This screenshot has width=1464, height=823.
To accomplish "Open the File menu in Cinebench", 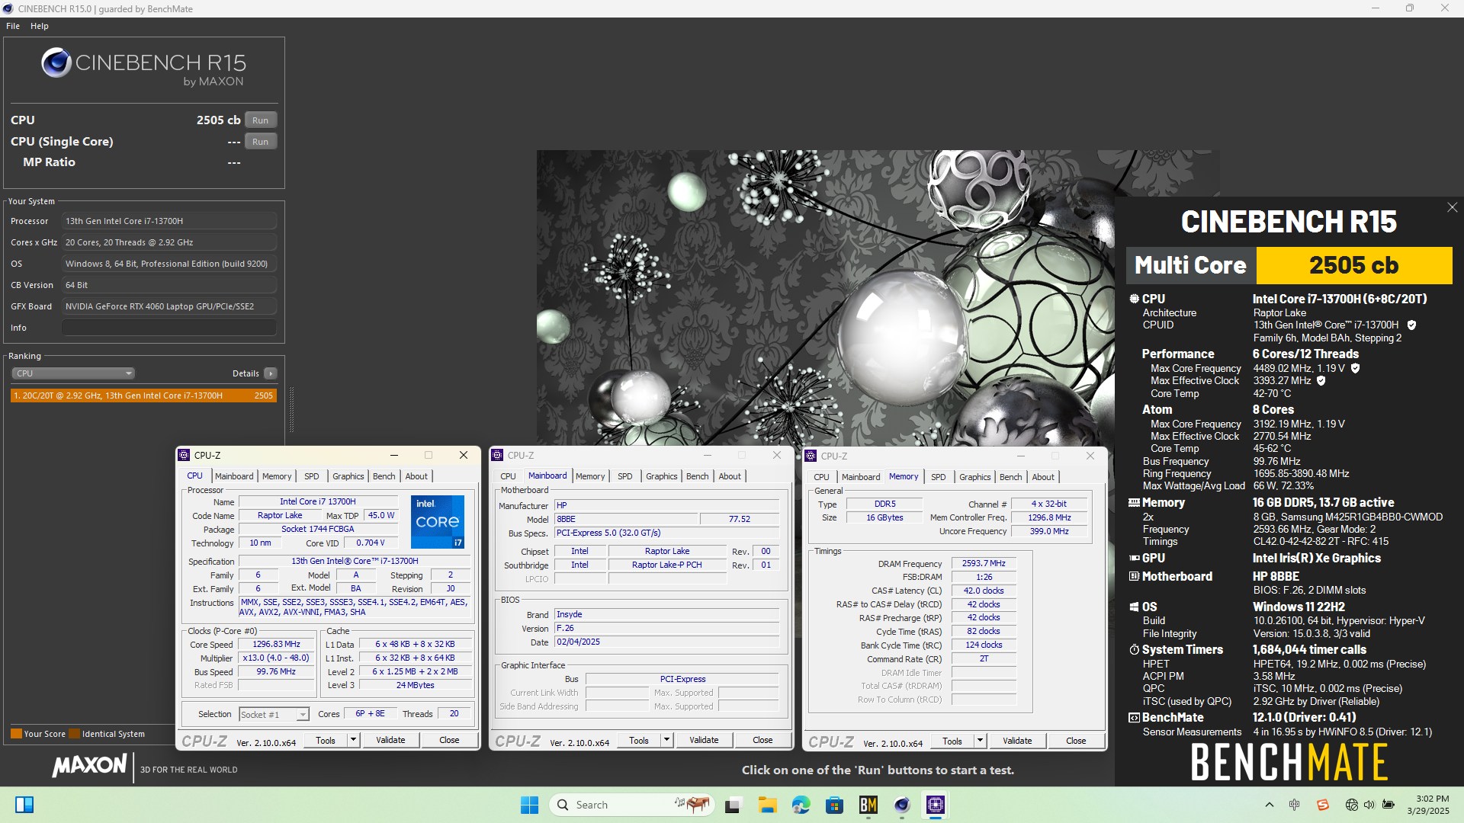I will pyautogui.click(x=13, y=26).
